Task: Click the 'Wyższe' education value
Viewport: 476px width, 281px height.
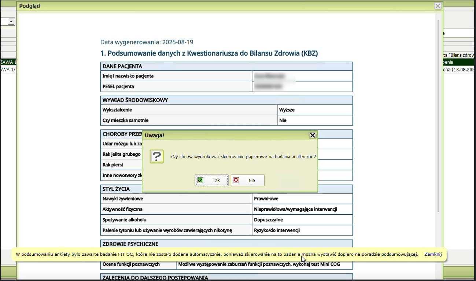Action: click(x=287, y=110)
